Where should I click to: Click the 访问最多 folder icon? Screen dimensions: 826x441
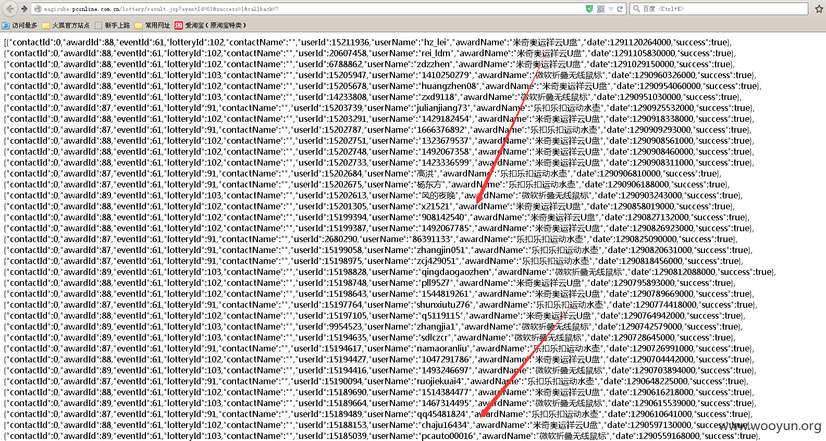pyautogui.click(x=6, y=25)
